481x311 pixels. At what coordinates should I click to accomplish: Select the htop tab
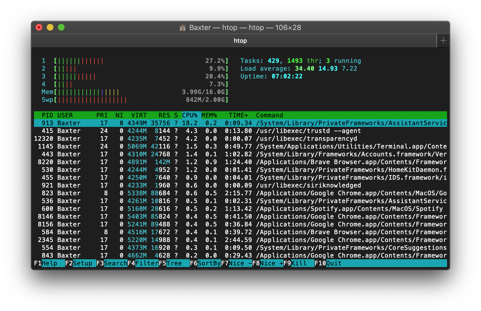click(240, 41)
